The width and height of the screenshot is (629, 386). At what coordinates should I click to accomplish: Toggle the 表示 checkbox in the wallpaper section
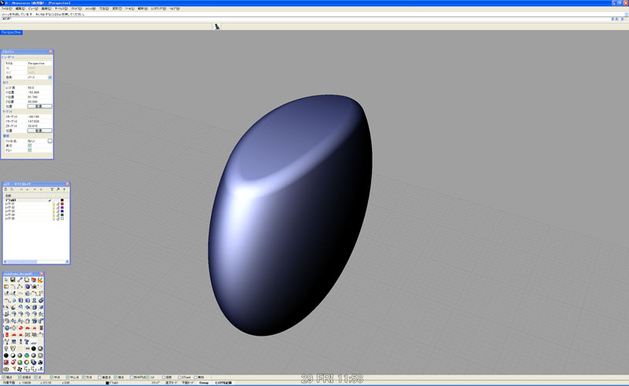30,145
